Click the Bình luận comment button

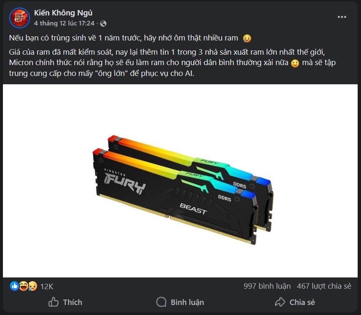click(180, 302)
